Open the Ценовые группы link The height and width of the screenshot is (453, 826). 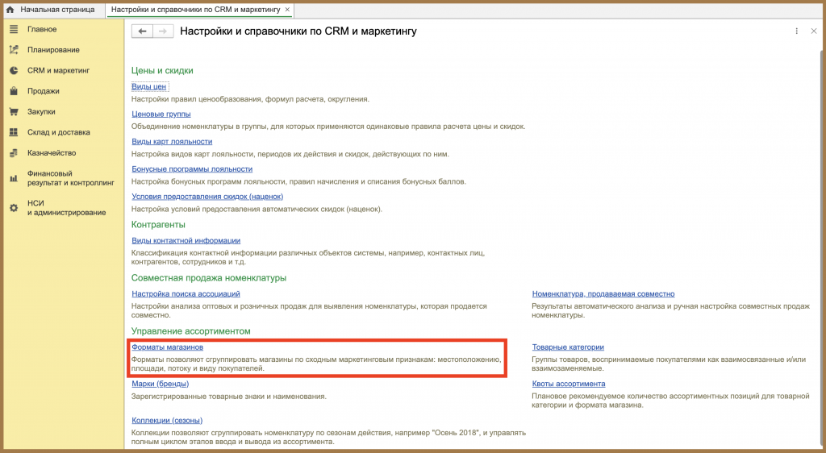click(x=161, y=114)
